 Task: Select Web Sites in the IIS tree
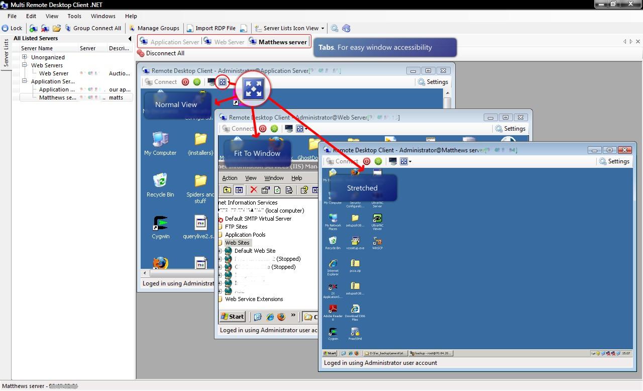237,242
